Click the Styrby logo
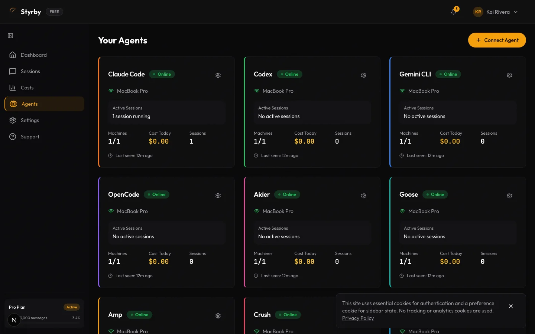Screen dimensions: 535x334 (25, 12)
